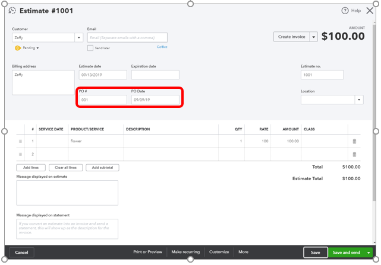381x265 pixels.
Task: Click the Customer name field
Action: tap(43, 37)
